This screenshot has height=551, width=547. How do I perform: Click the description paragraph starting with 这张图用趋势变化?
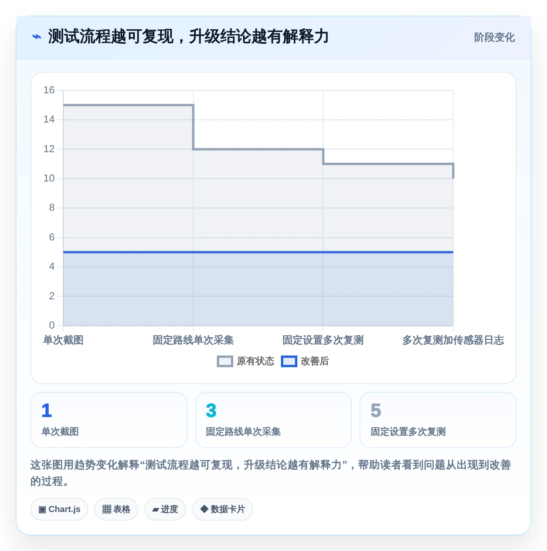coord(271,473)
